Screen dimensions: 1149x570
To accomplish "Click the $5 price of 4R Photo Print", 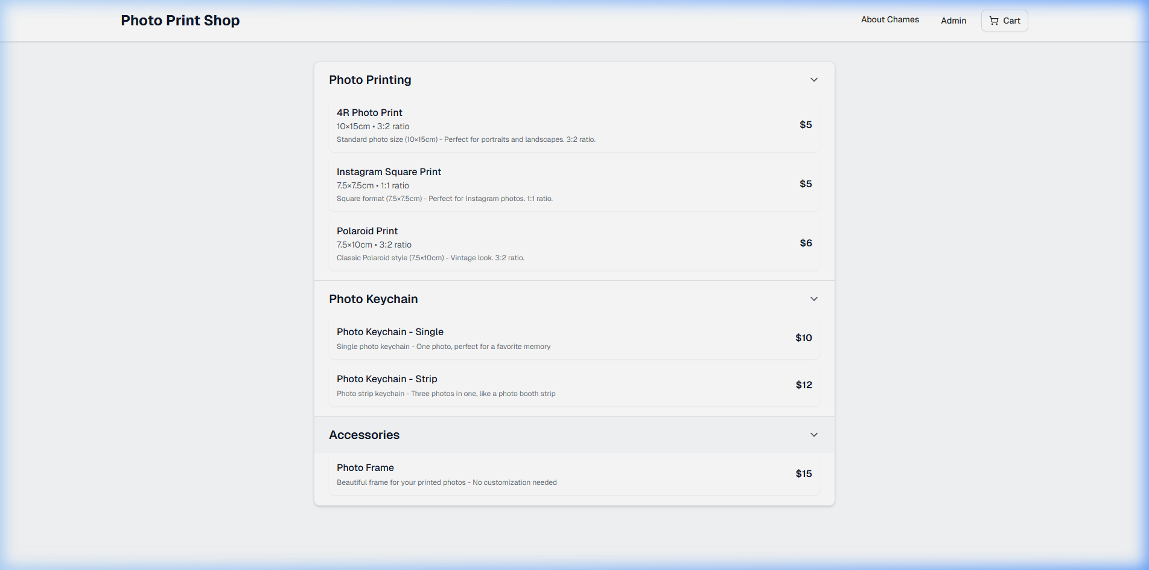I will (x=806, y=124).
